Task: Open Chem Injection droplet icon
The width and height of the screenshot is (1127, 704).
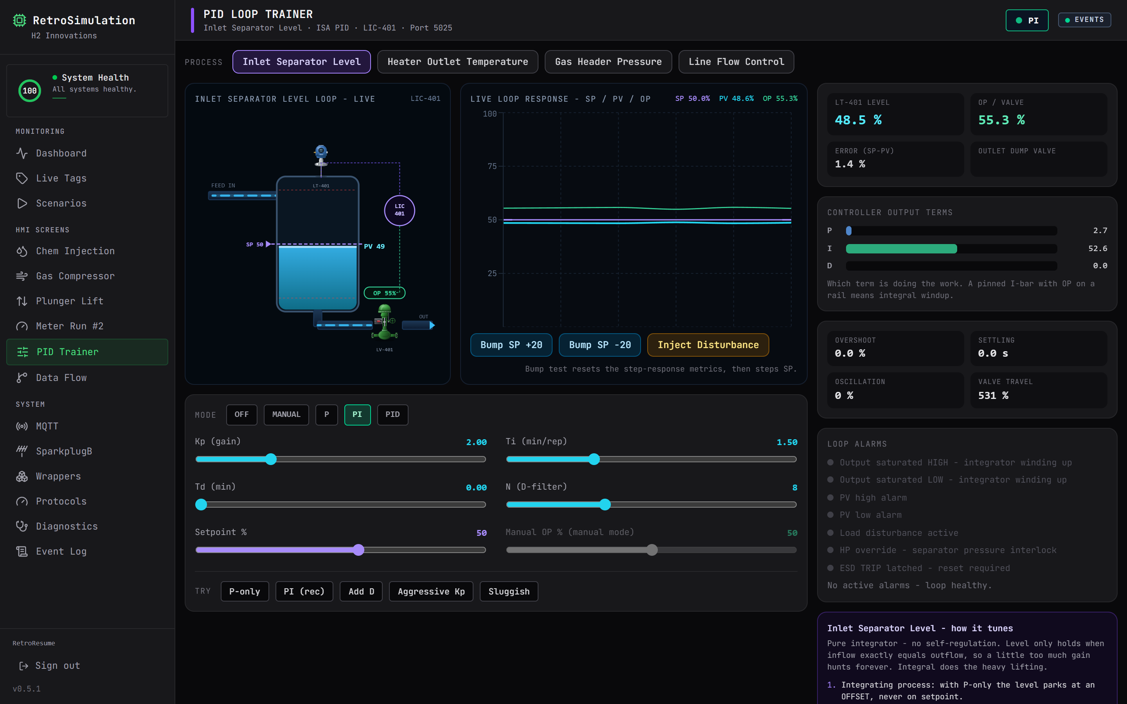Action: 22,251
